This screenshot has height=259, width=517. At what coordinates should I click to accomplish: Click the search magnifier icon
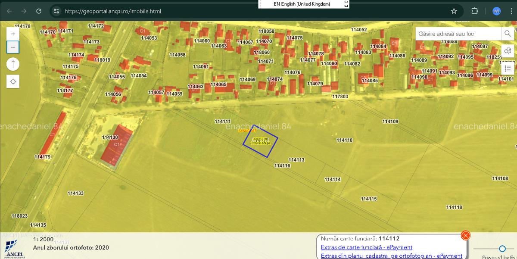pos(507,34)
